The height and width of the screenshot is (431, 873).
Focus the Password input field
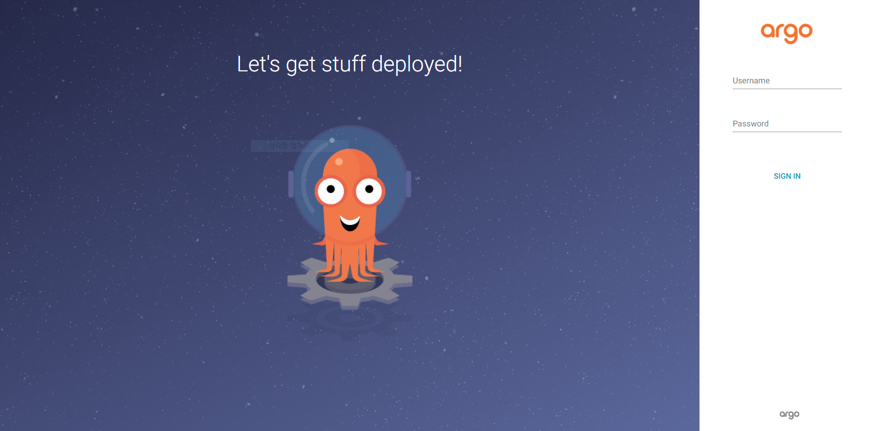[787, 124]
